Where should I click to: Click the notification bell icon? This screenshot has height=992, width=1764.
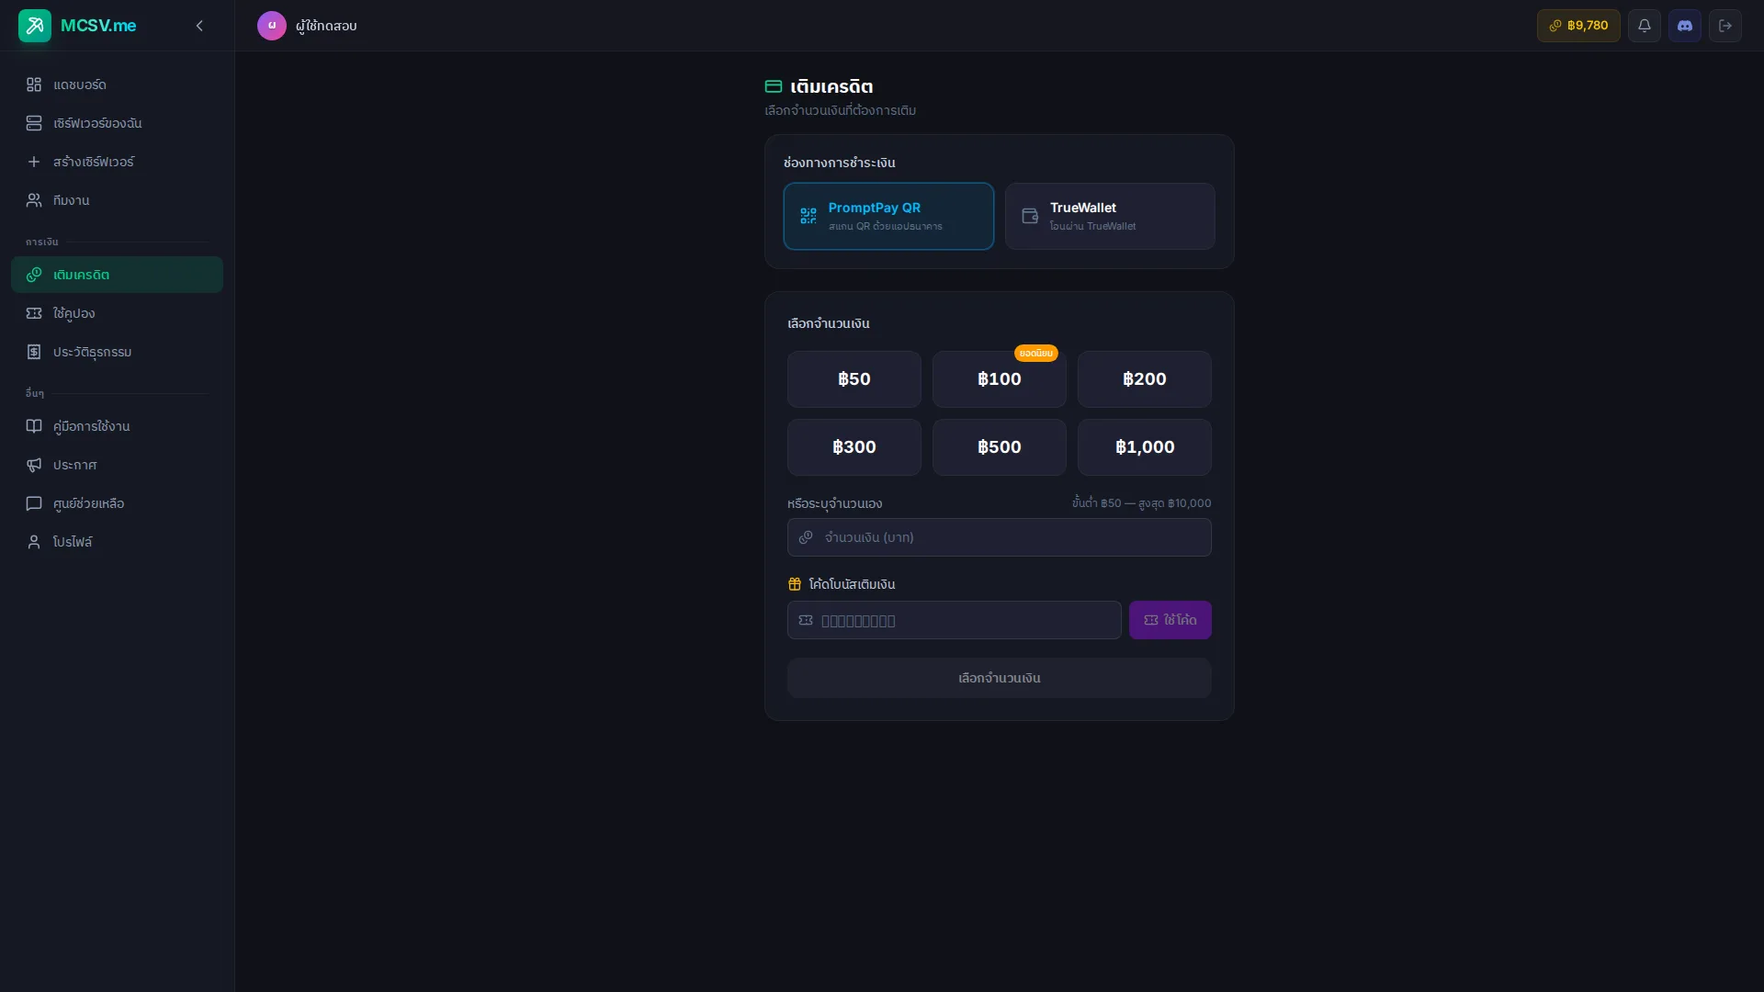(1644, 26)
